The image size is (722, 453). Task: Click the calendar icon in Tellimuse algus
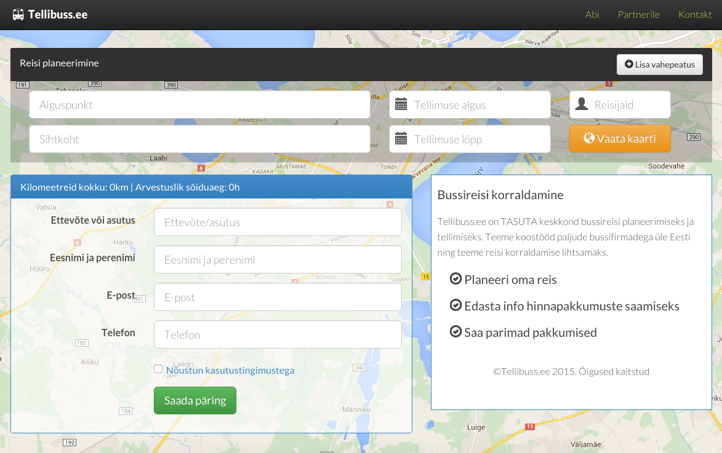coord(401,104)
